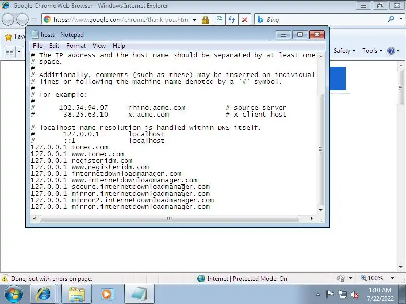Click the network status tray icon
The height and width of the screenshot is (304, 406).
(x=342, y=294)
